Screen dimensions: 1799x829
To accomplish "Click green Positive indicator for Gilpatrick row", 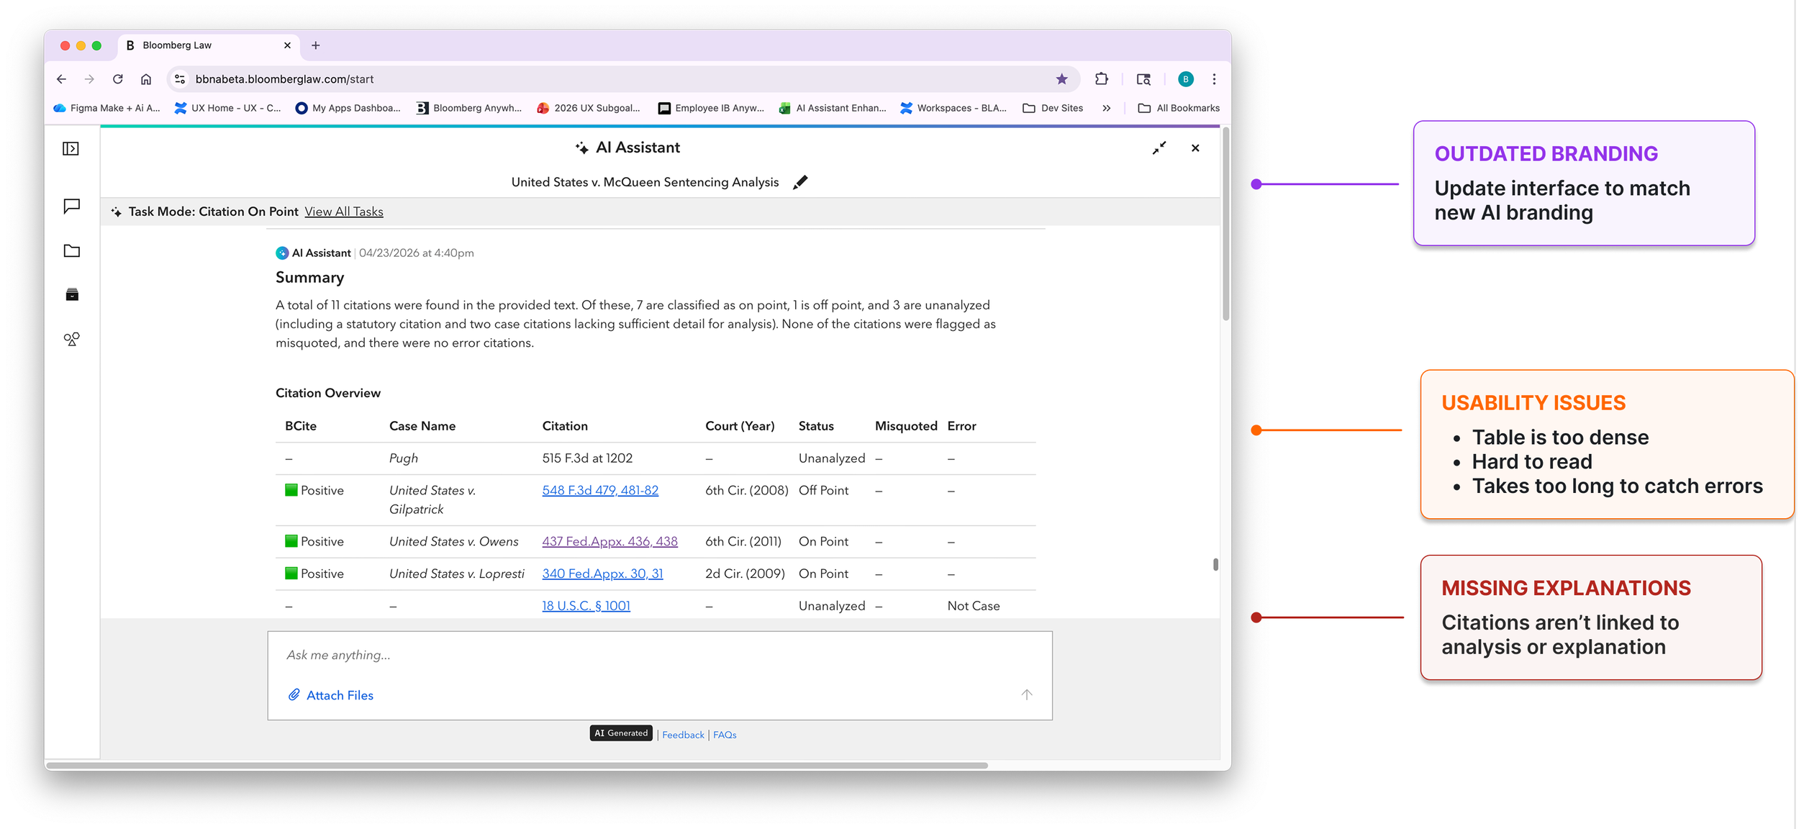I will [x=291, y=490].
